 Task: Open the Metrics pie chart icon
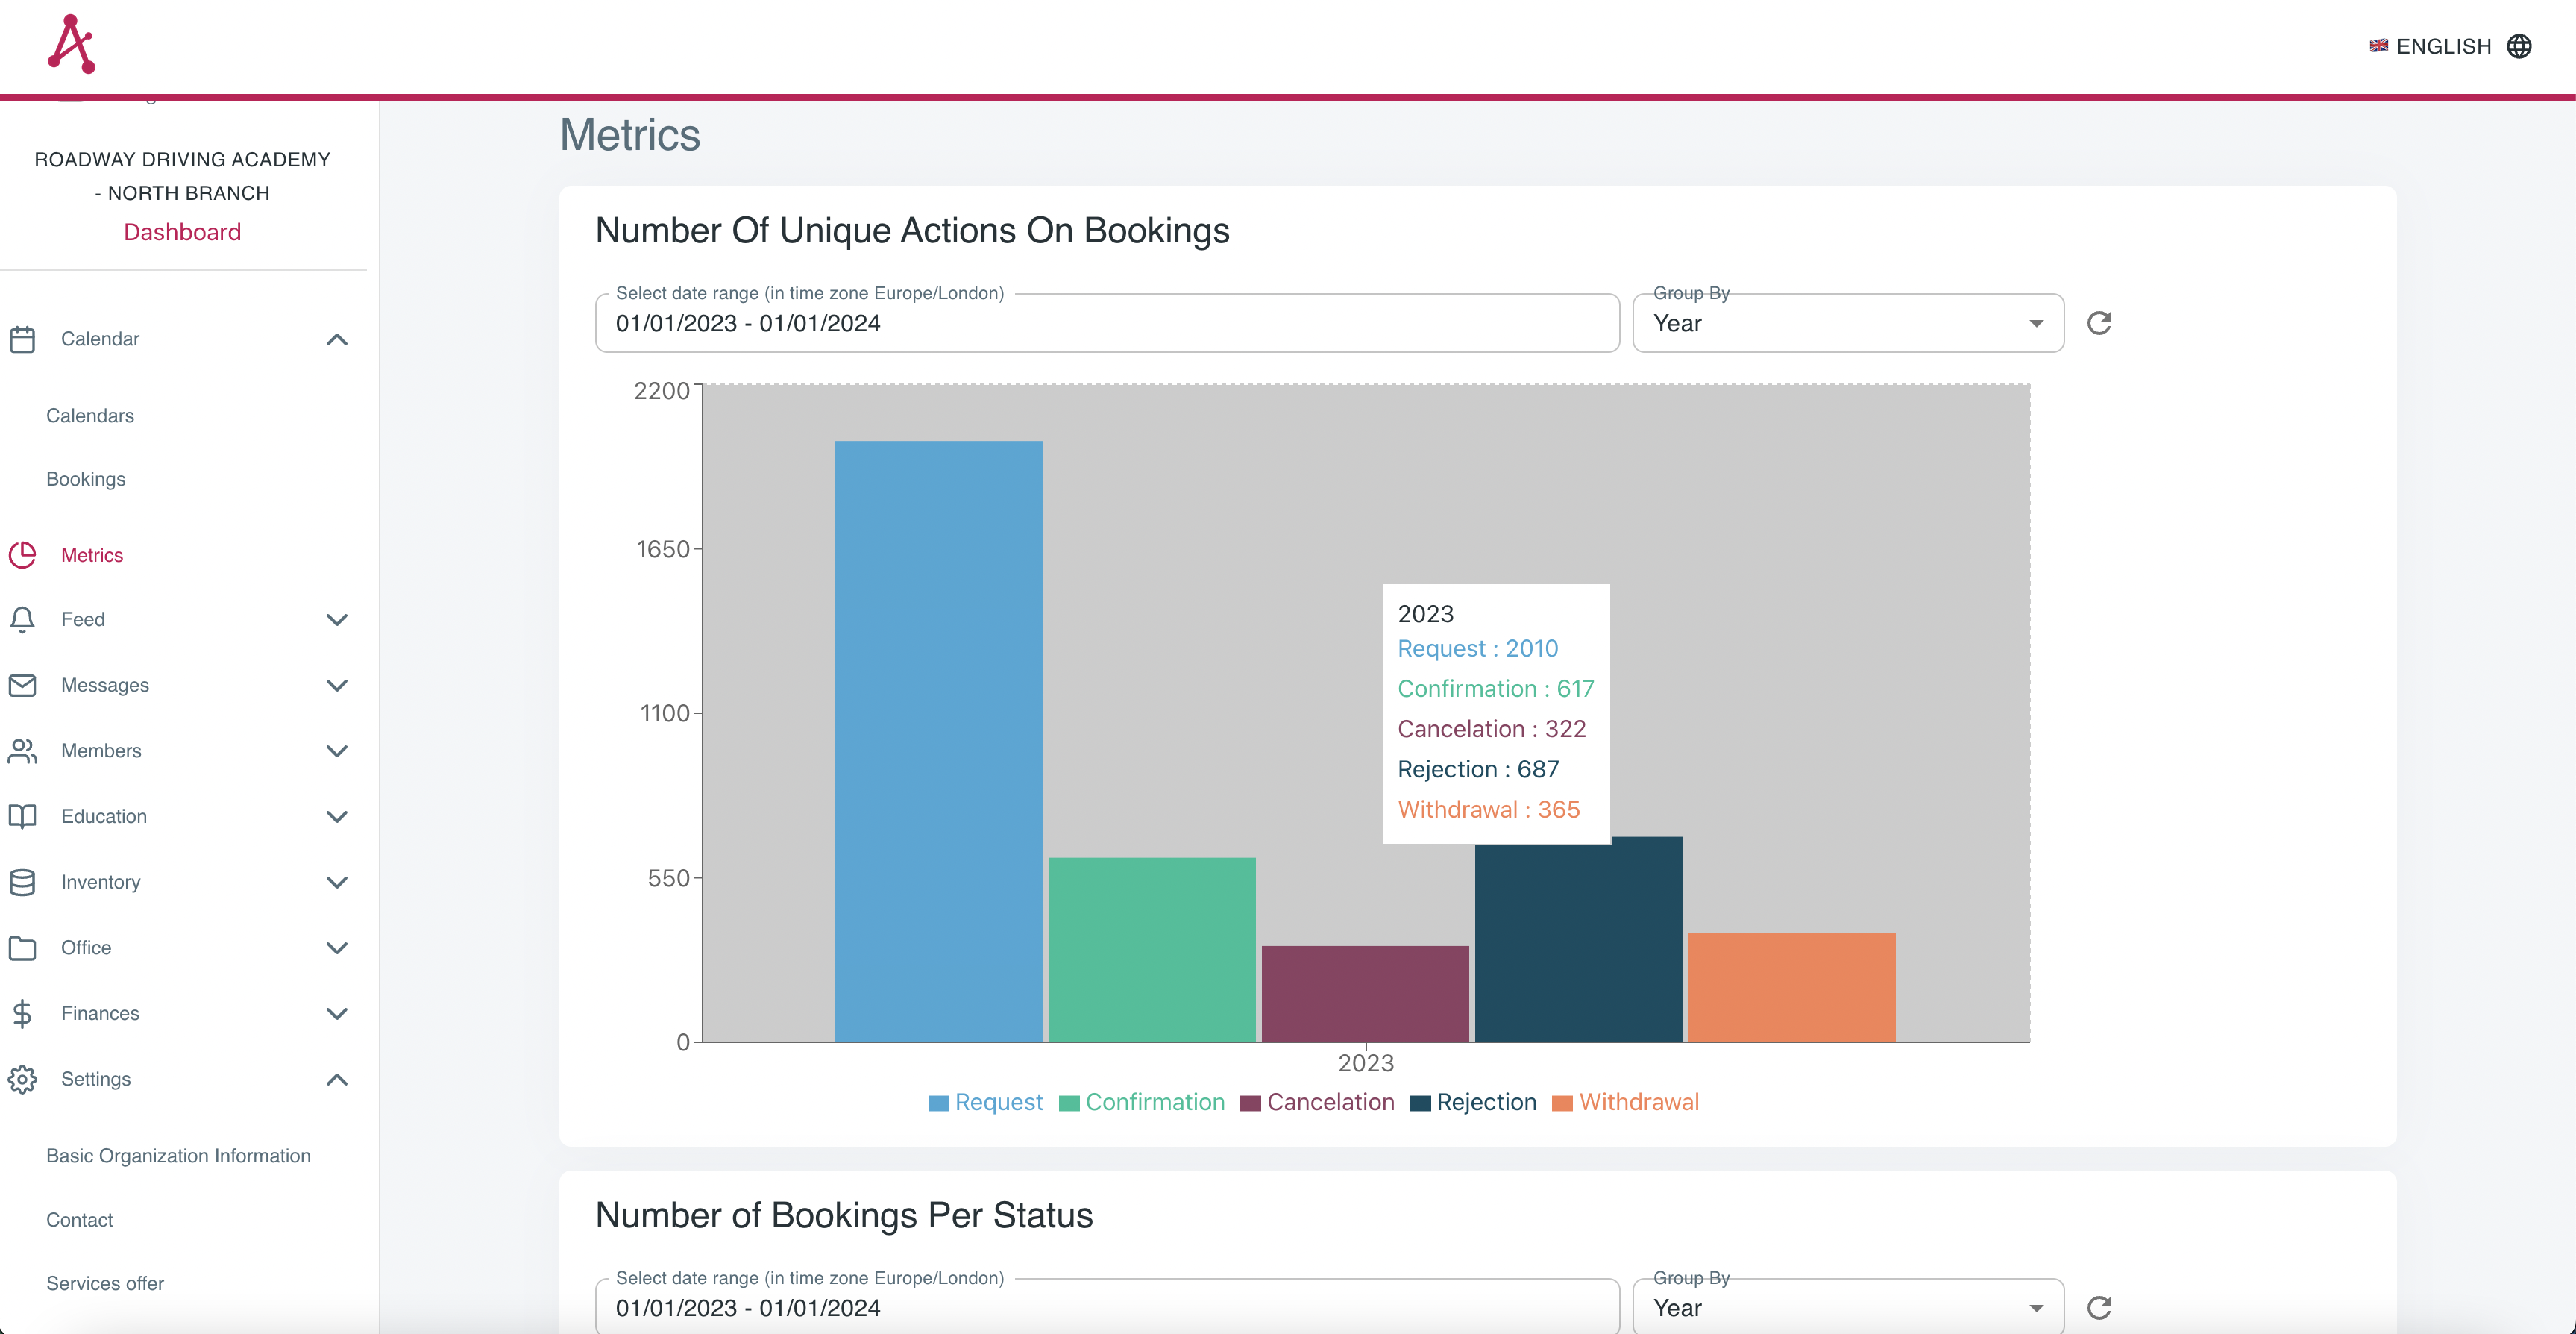point(23,554)
